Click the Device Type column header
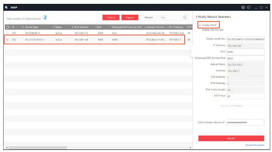The height and width of the screenshot is (152, 272). pos(32,27)
